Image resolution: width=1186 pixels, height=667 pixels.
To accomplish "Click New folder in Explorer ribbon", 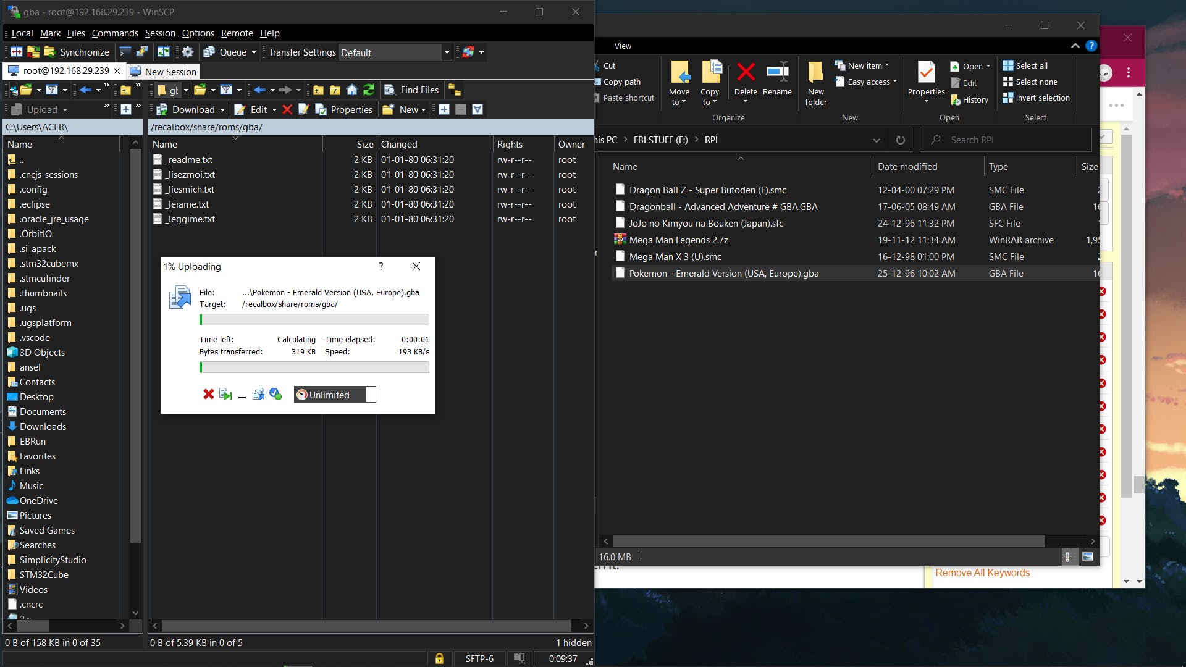I will [x=816, y=84].
